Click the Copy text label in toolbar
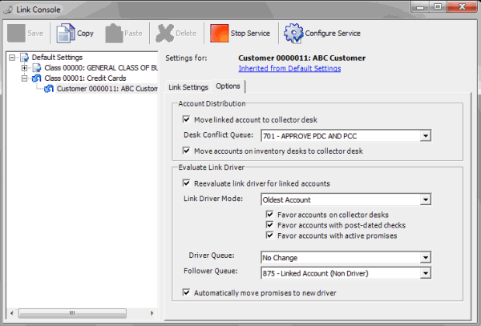 coord(85,33)
